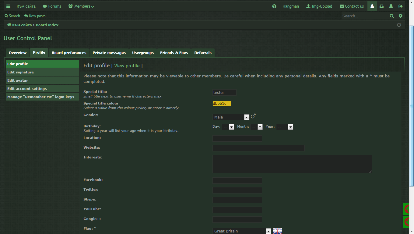Viewport: 414px width, 234px height.
Task: Open the hamburger menu icon
Action: click(x=8, y=6)
